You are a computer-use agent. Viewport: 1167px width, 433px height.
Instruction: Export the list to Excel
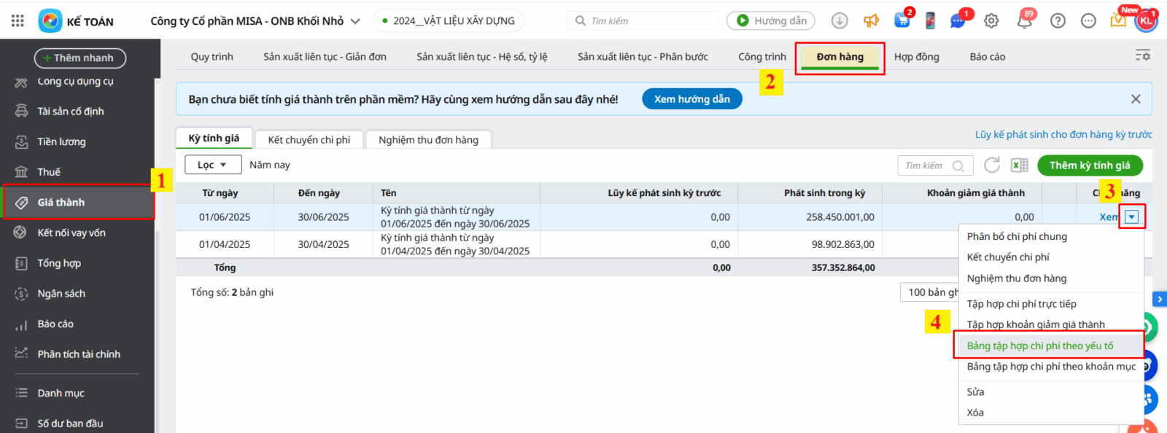[x=1019, y=165]
